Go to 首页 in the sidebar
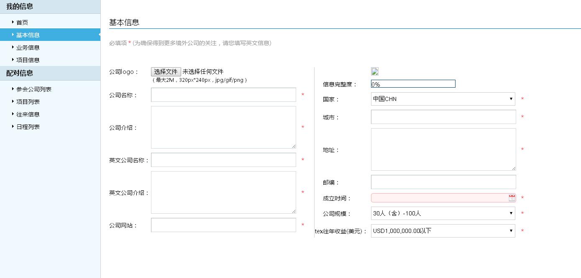This screenshot has width=581, height=278. pyautogui.click(x=22, y=23)
